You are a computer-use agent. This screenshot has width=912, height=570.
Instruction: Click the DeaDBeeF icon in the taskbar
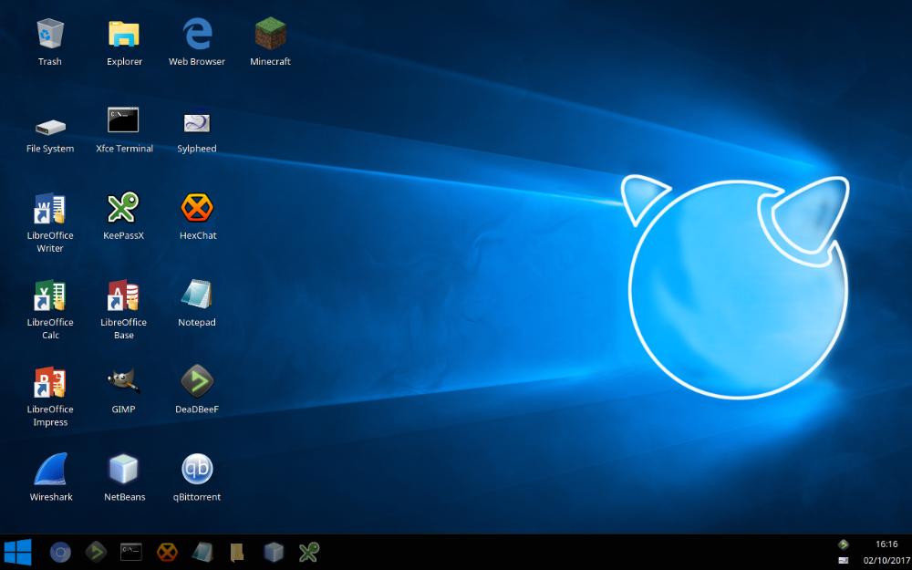(96, 552)
